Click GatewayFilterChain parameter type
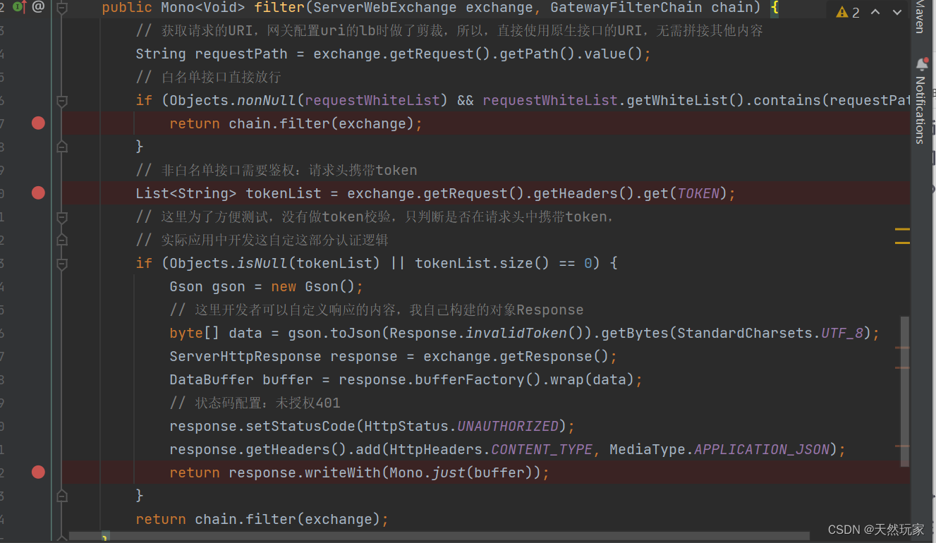This screenshot has height=543, width=936. tap(626, 8)
